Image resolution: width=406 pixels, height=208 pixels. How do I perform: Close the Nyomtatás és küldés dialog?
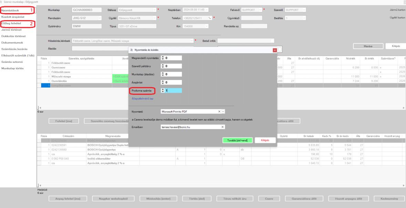tap(275, 50)
